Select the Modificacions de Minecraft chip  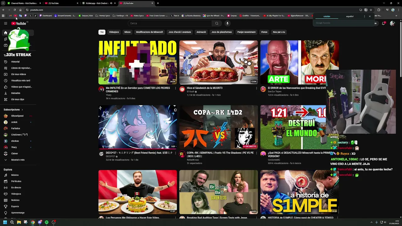(149, 32)
